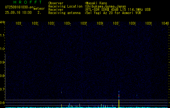
Task: Click the faint echo just after 1038
Action: (x=137, y=95)
